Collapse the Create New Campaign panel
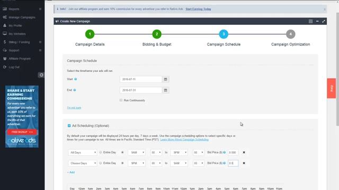 317,21
